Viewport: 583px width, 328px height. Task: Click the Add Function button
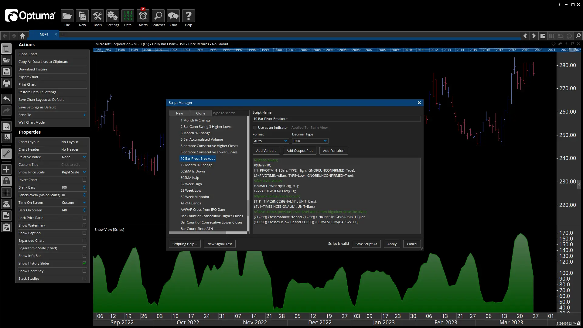click(333, 151)
